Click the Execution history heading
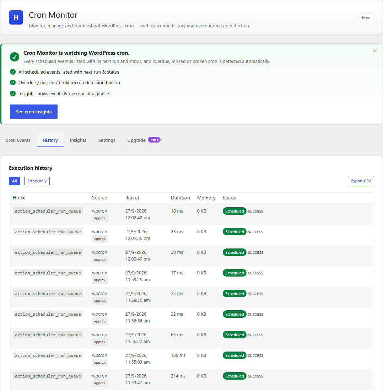The image size is (383, 391). tap(31, 168)
